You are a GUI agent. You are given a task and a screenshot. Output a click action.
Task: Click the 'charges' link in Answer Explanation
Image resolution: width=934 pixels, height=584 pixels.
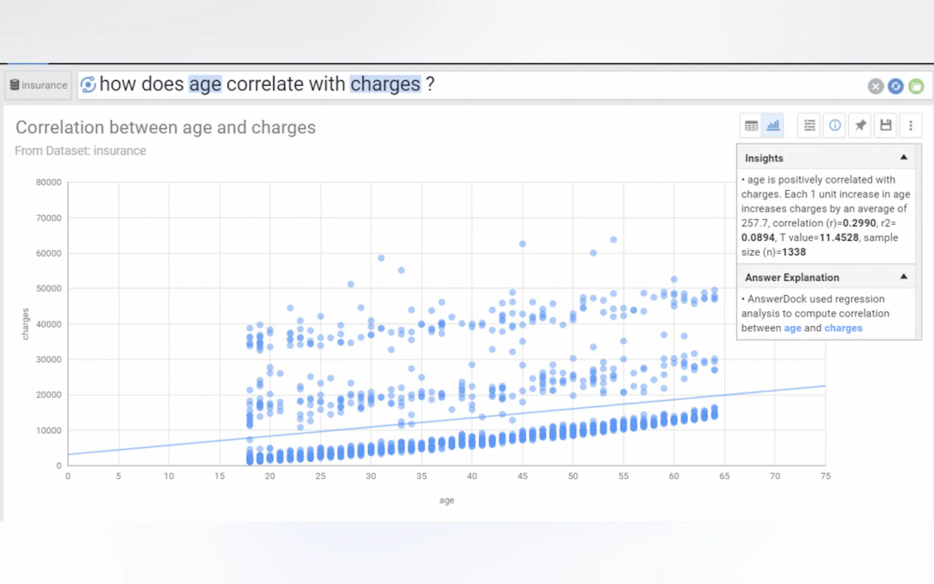[x=843, y=328]
